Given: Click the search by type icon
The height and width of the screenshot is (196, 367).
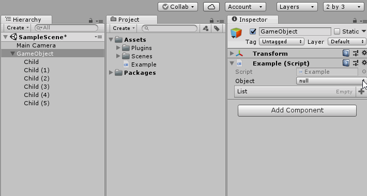Looking at the screenshot, I should pyautogui.click(x=206, y=28).
